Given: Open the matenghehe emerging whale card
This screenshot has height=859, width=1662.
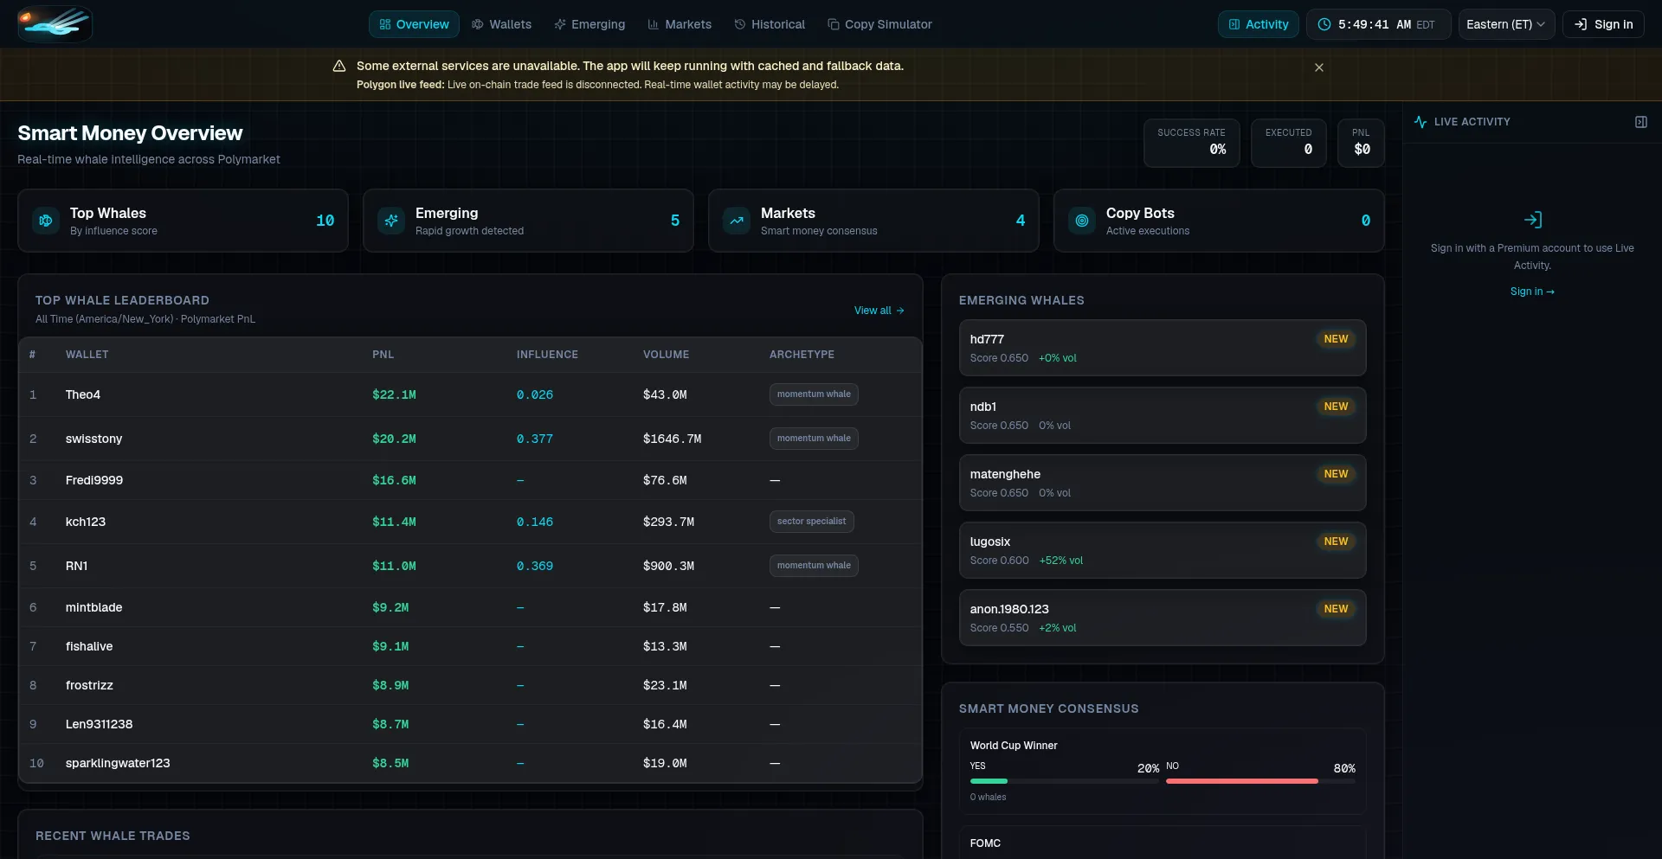Looking at the screenshot, I should click(x=1163, y=483).
